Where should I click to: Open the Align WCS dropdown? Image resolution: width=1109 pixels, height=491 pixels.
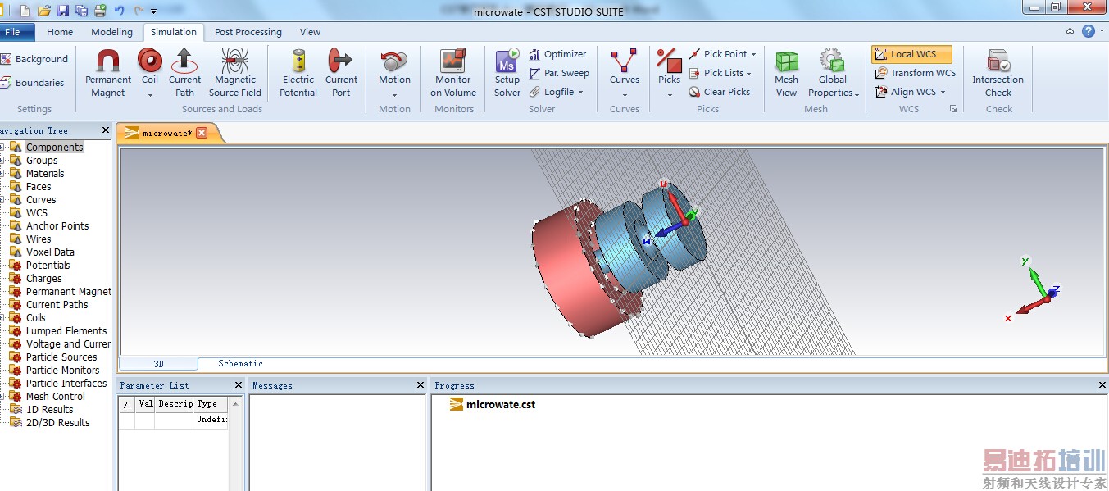coord(943,93)
